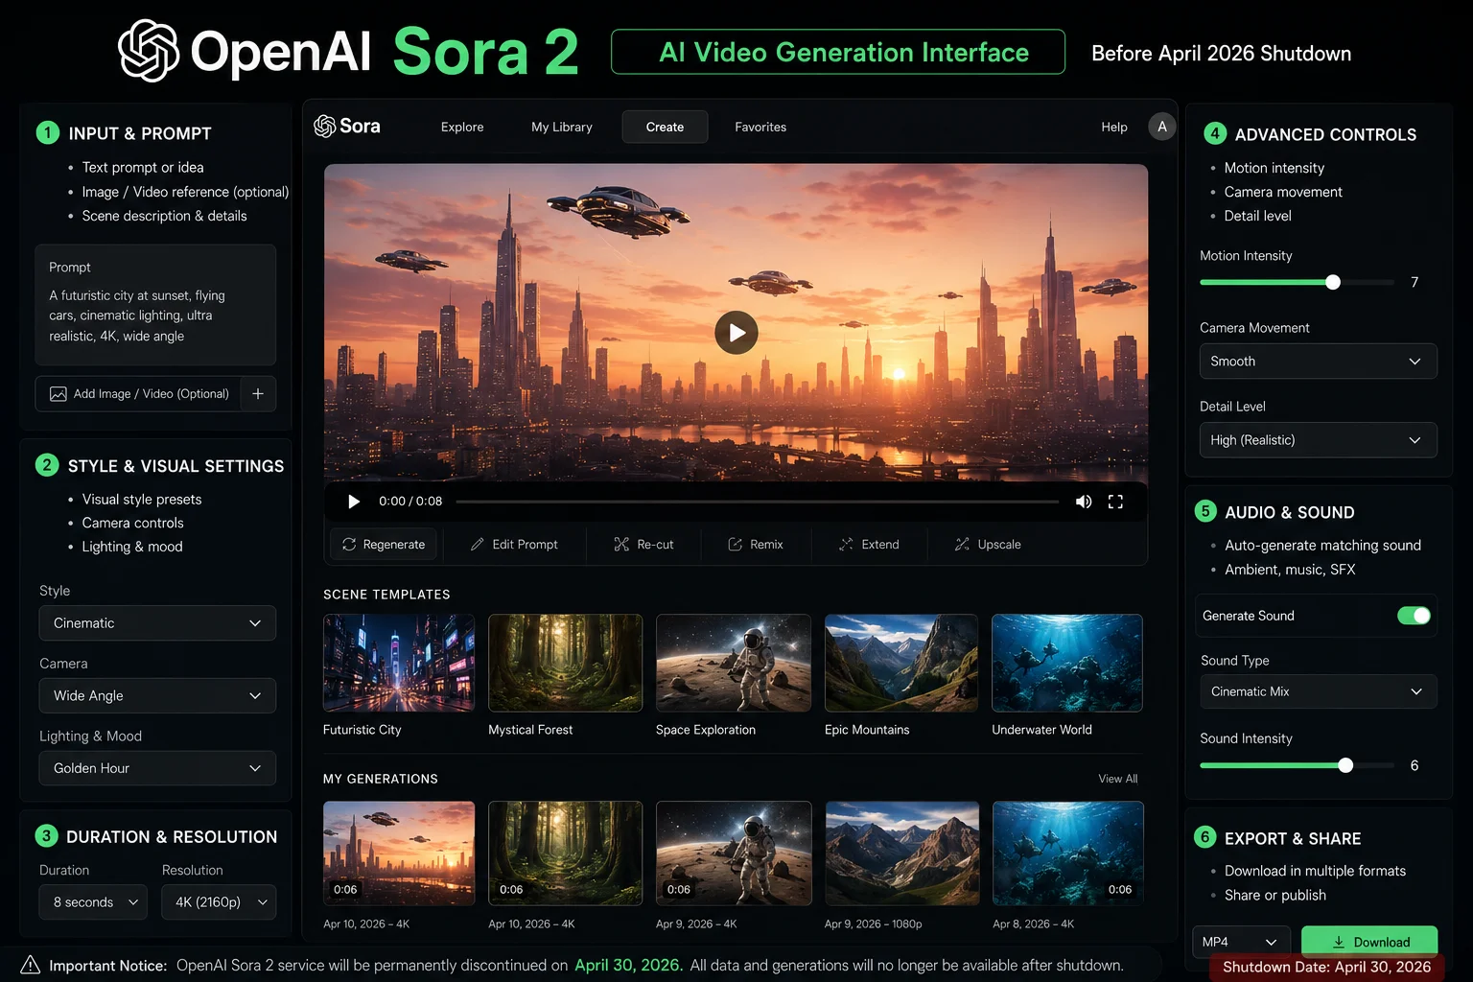
Task: Click the Sora logo icon in app header
Action: [x=325, y=127]
